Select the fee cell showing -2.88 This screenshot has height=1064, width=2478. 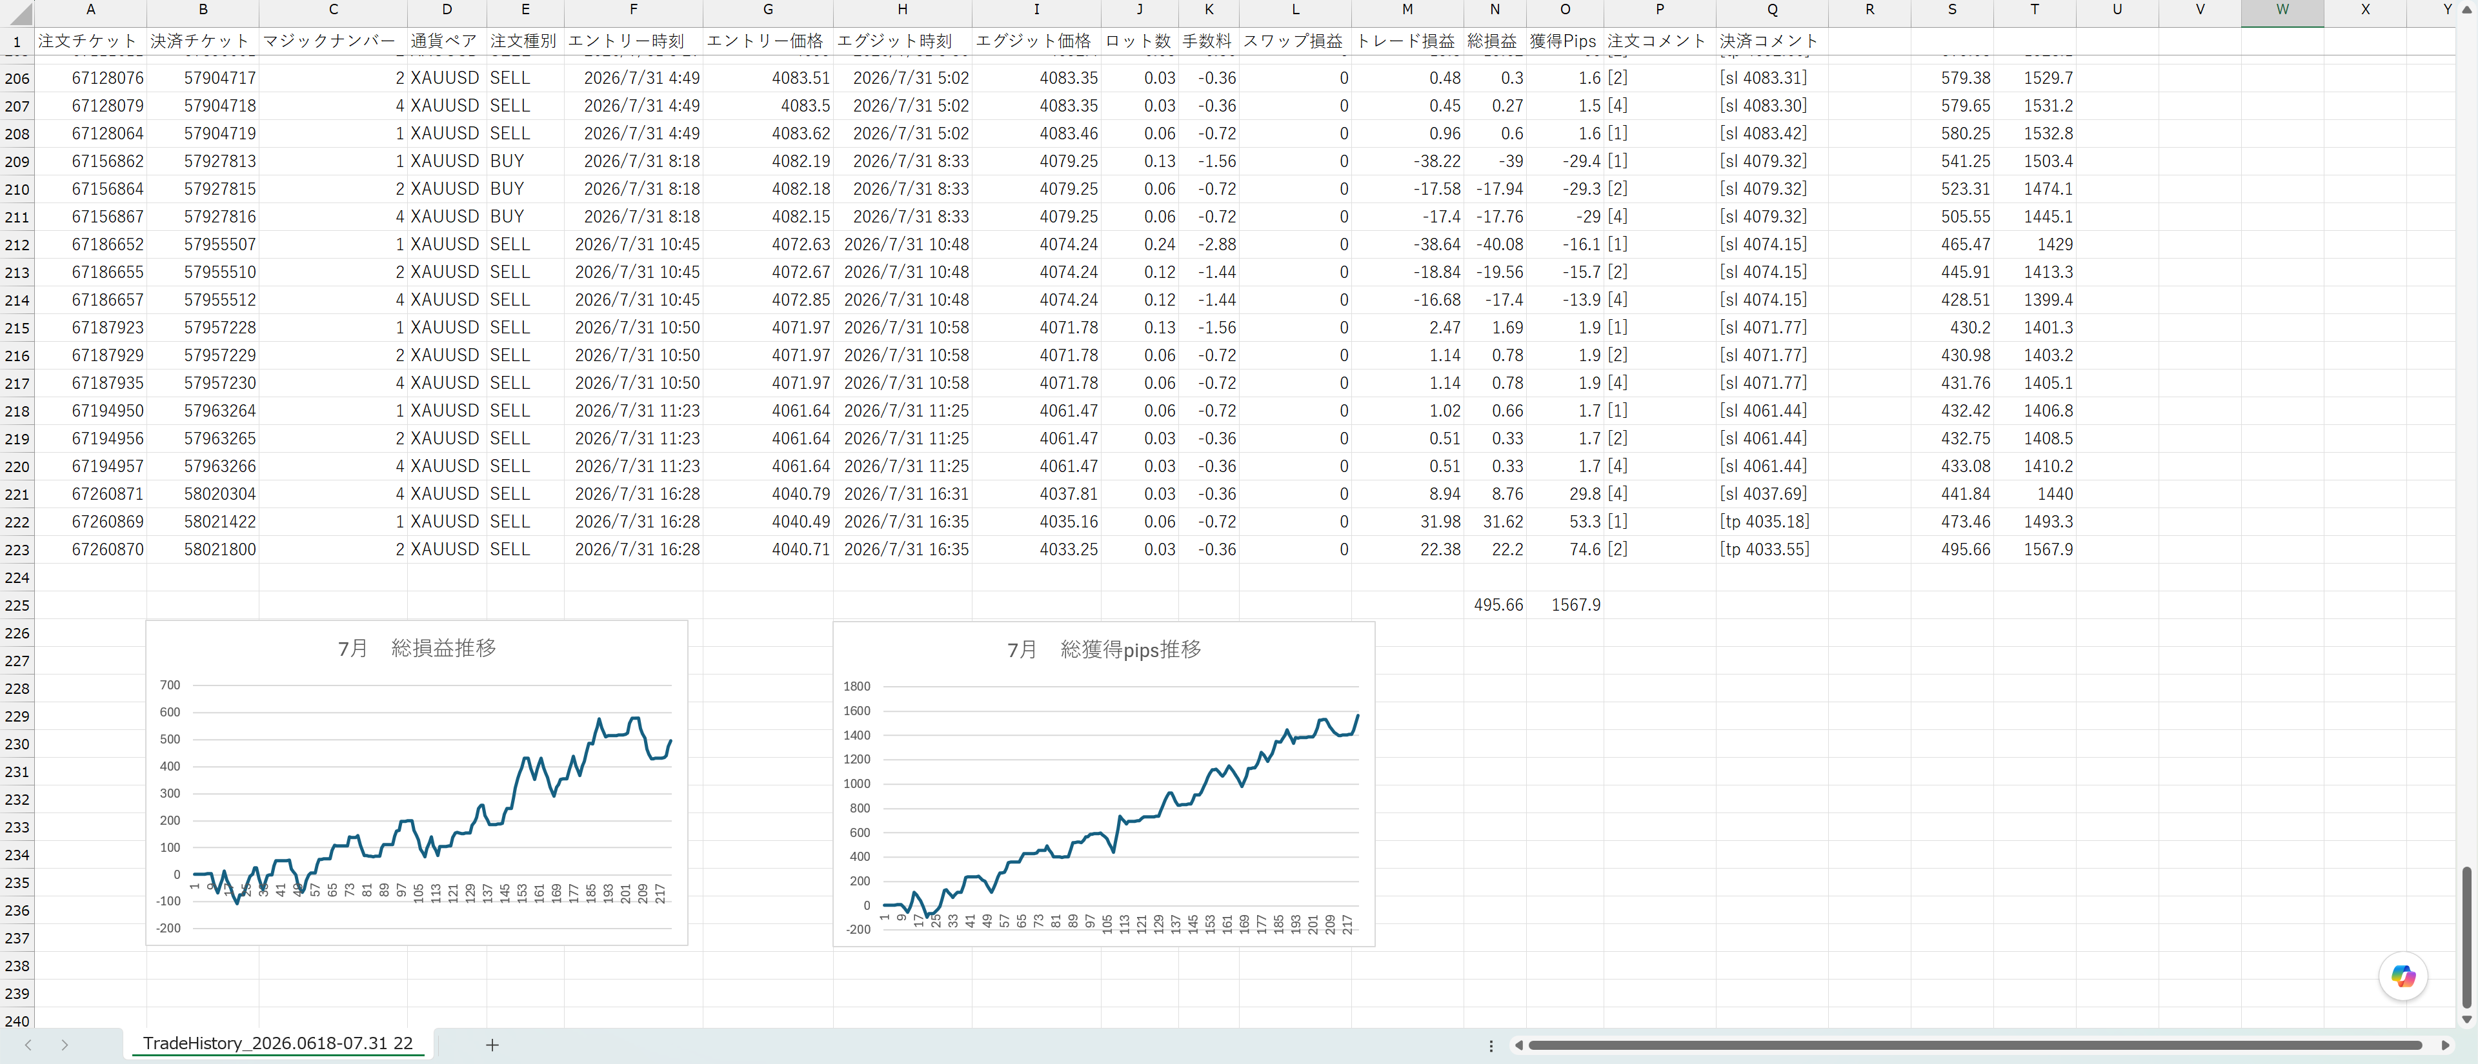(x=1208, y=245)
